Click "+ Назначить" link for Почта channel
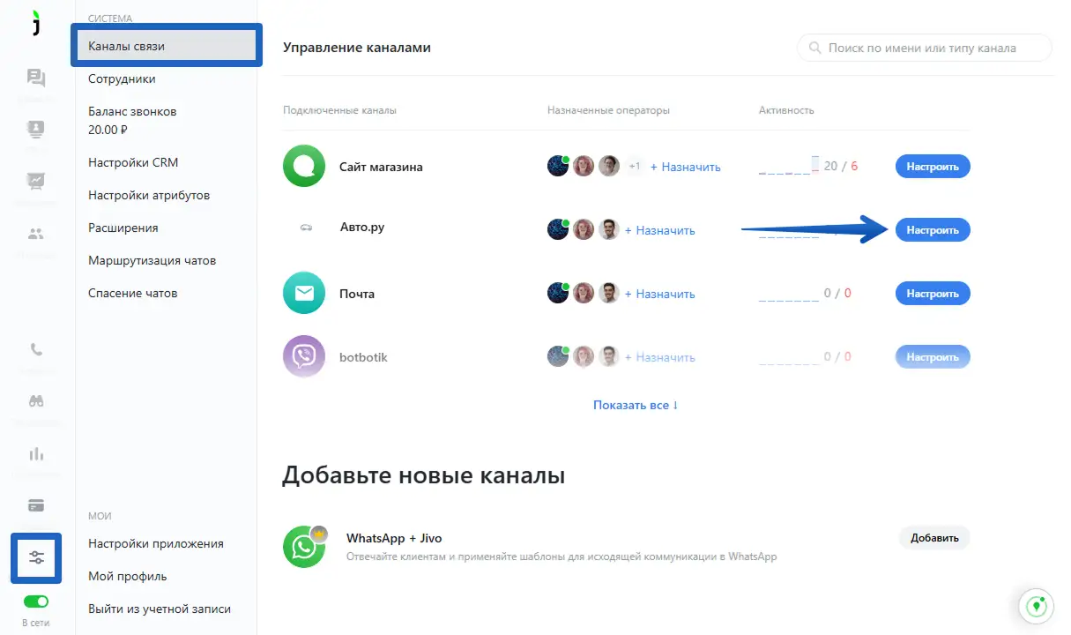1071x635 pixels. pyautogui.click(x=660, y=294)
